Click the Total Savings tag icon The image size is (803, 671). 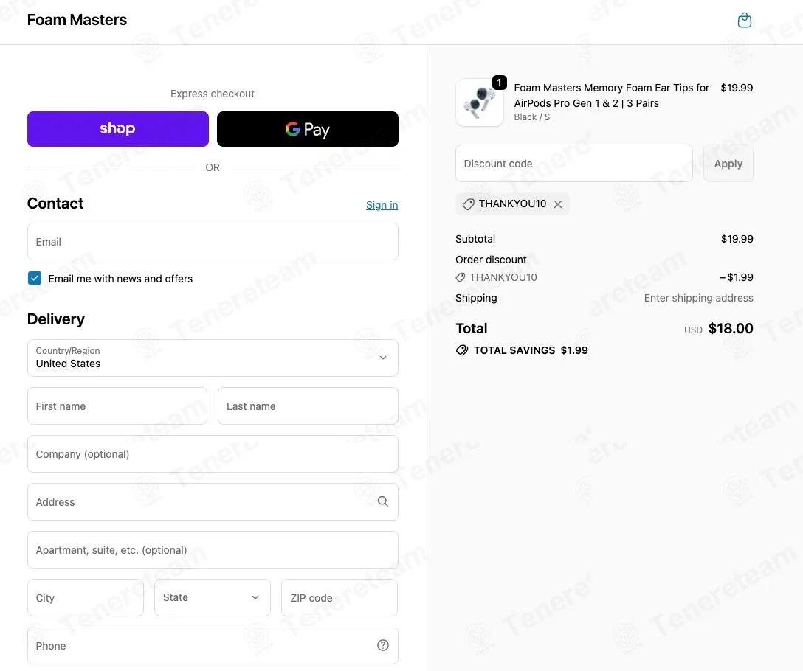pos(462,350)
